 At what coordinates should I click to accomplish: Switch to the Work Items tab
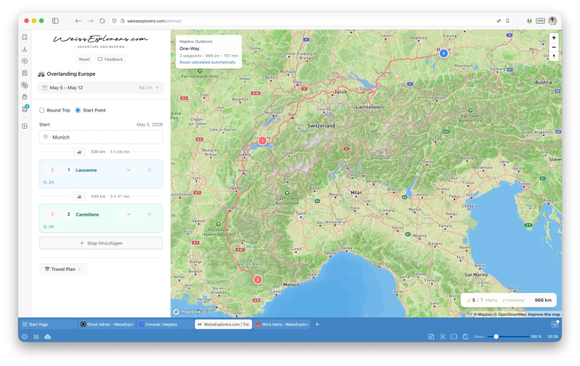click(x=282, y=325)
